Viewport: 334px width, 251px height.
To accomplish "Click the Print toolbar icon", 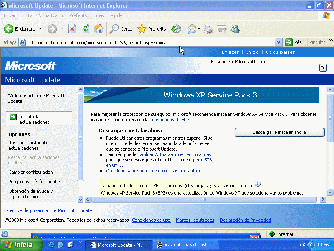I will (208, 29).
